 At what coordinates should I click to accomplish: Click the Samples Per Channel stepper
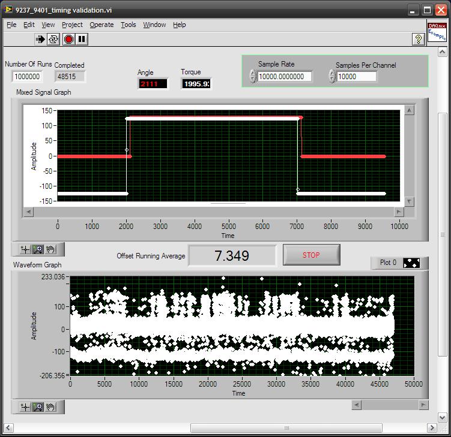[x=332, y=76]
